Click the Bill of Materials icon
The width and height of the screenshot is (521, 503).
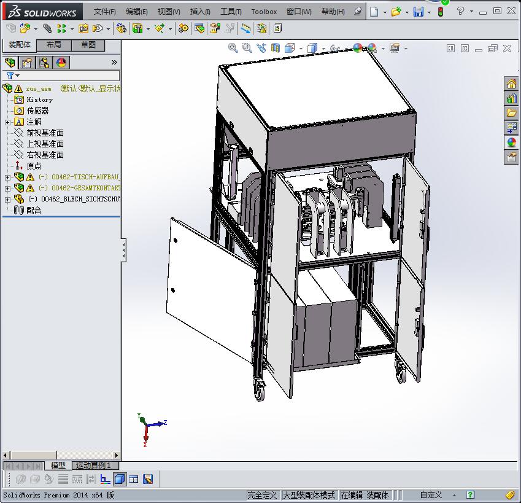199,29
